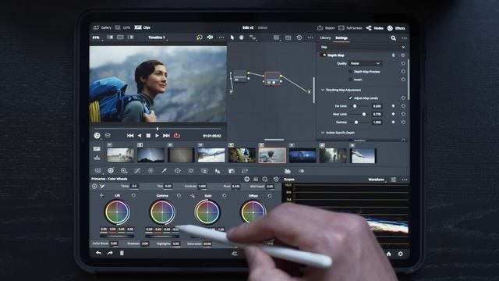Open the Waveform scope type dropdown
Image resolution: width=499 pixels, height=281 pixels.
point(377,180)
